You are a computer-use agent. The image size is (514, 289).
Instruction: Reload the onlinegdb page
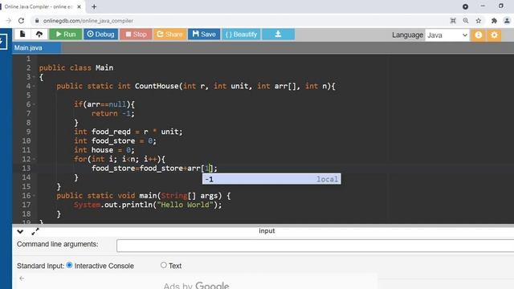coord(22,21)
